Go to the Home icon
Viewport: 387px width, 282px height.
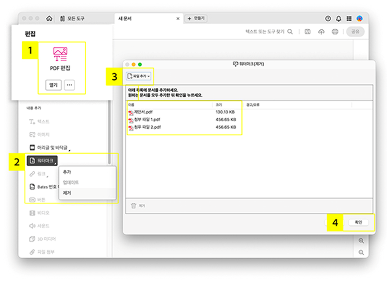(50, 19)
